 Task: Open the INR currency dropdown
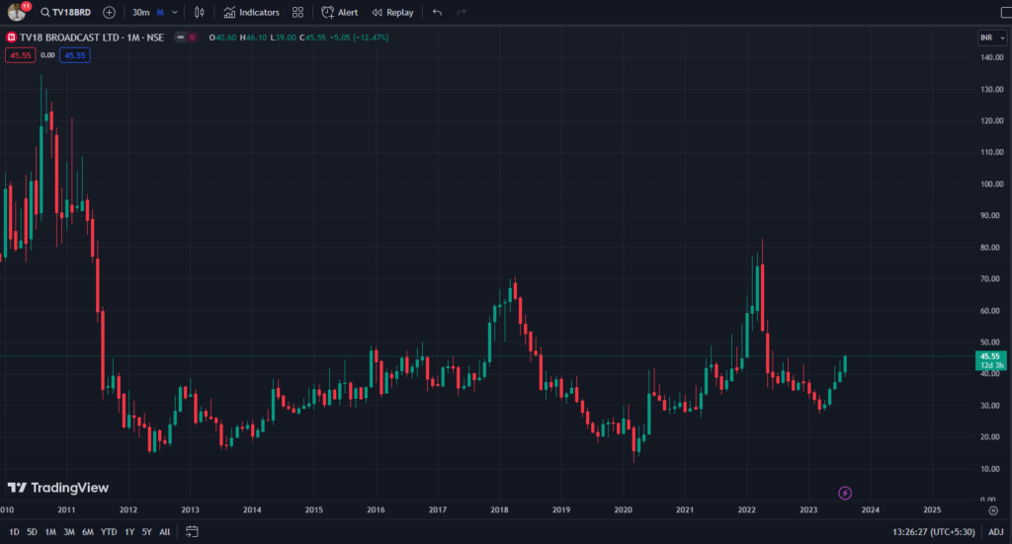(992, 38)
